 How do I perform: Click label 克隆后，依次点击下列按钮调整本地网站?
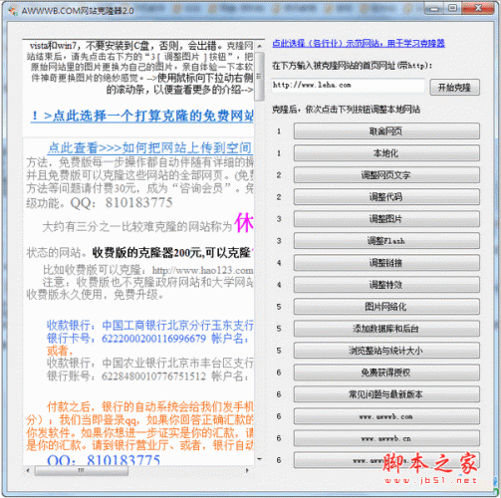click(x=346, y=110)
